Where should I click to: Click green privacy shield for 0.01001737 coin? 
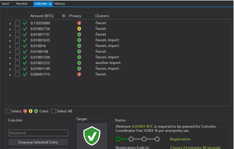[x=79, y=35]
